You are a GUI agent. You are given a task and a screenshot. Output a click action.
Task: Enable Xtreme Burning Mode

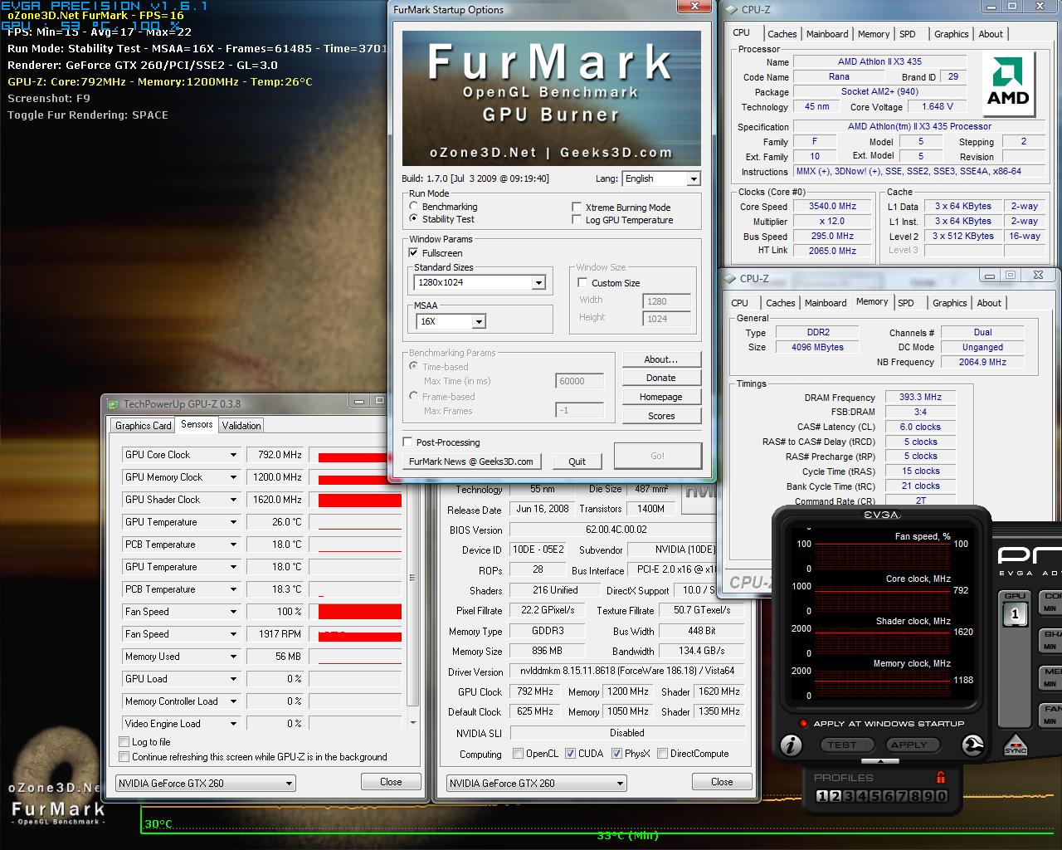pos(577,207)
